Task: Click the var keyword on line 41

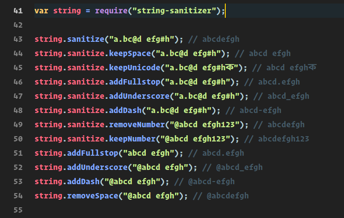Action: click(41, 11)
